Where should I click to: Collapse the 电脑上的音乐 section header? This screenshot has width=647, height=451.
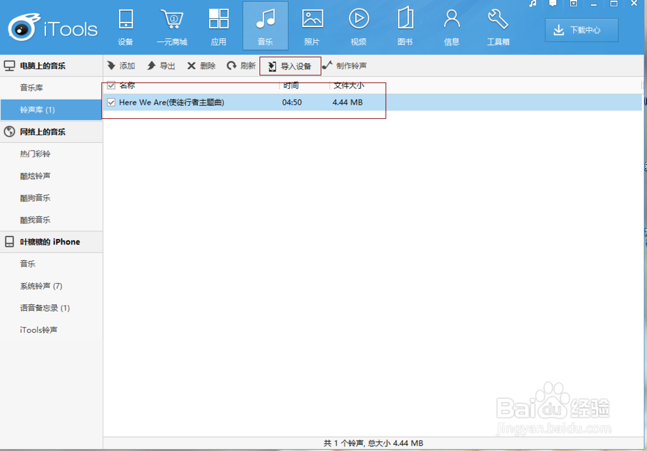(x=51, y=65)
